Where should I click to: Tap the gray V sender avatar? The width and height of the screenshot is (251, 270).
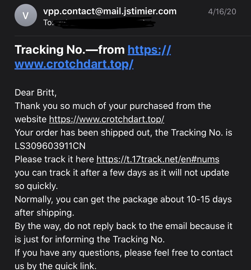(x=26, y=15)
